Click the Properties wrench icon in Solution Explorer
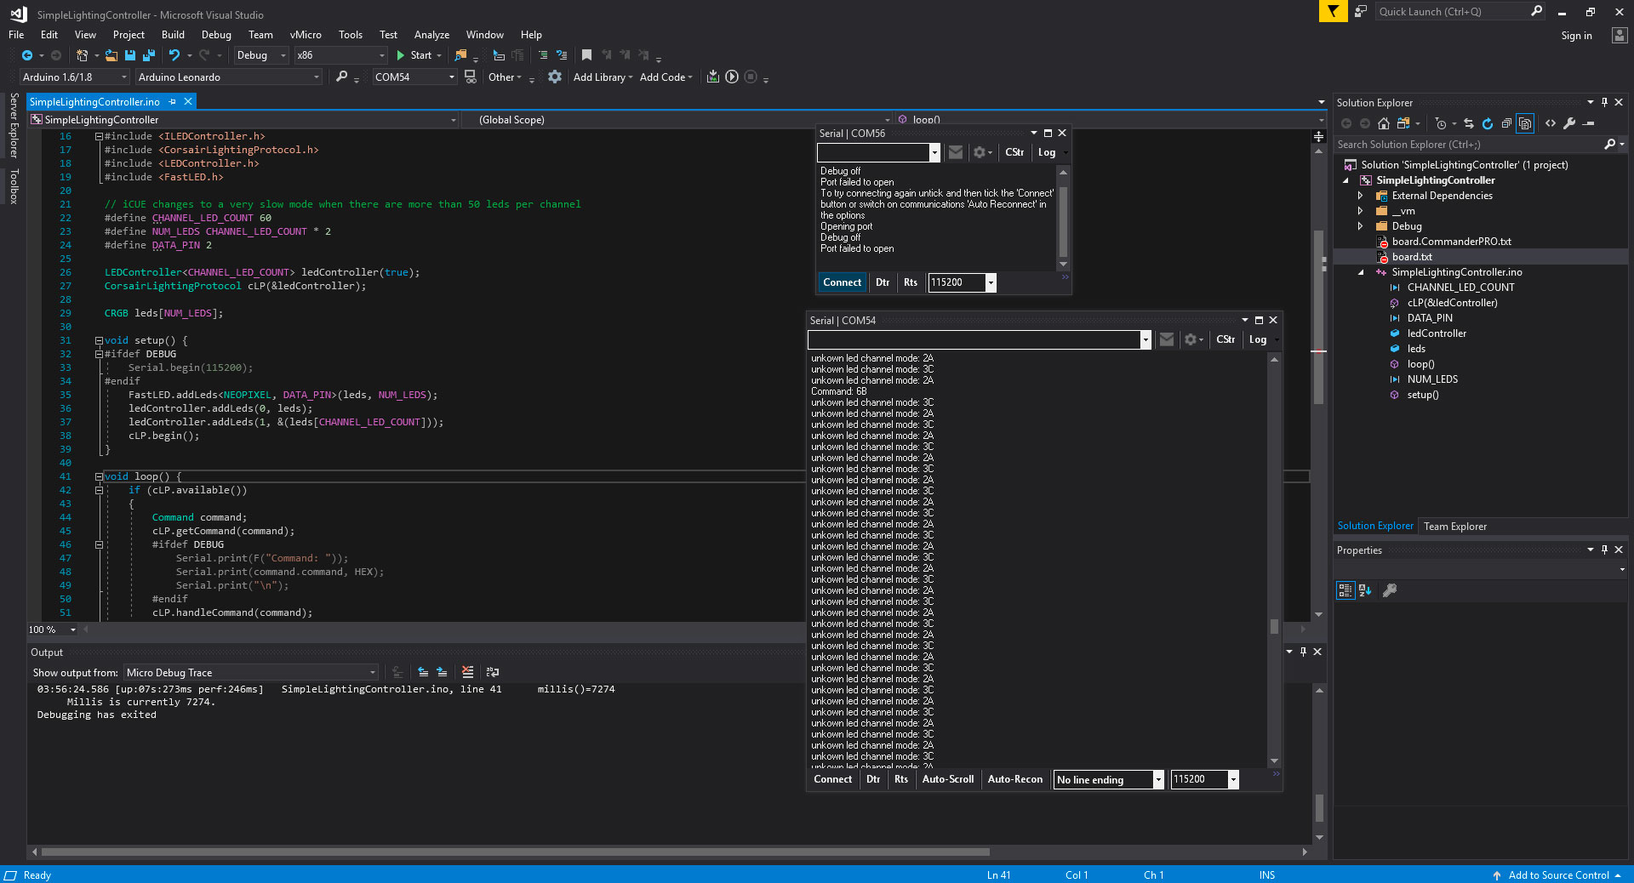 (1570, 124)
